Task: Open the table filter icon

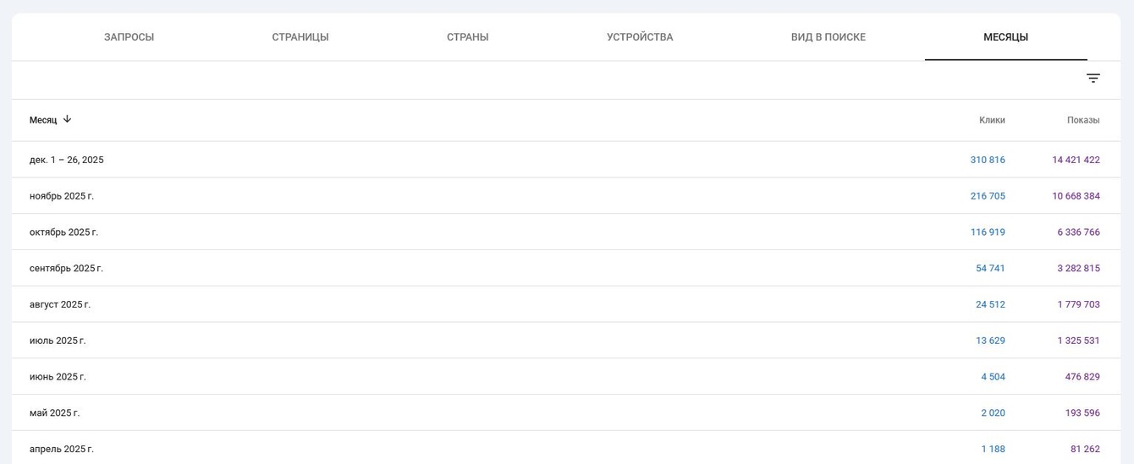Action: [x=1093, y=79]
